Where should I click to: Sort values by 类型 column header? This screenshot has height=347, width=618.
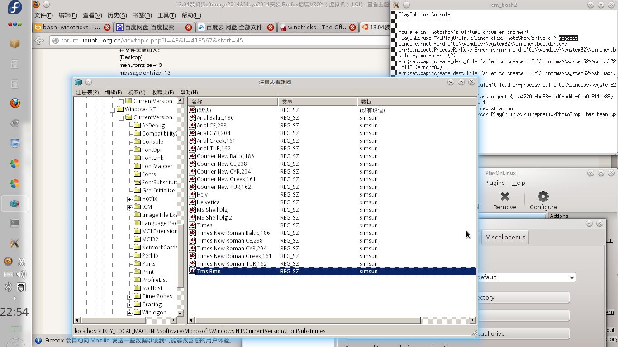tap(317, 102)
